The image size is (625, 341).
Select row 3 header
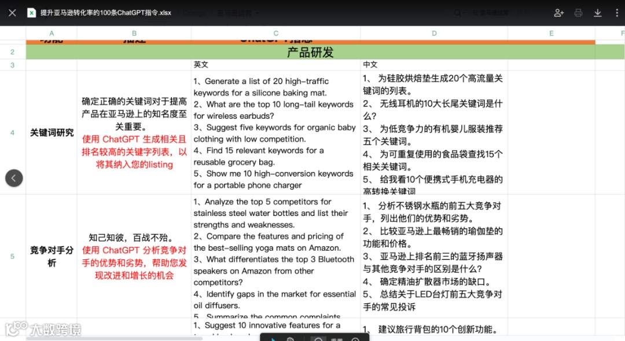[13, 65]
